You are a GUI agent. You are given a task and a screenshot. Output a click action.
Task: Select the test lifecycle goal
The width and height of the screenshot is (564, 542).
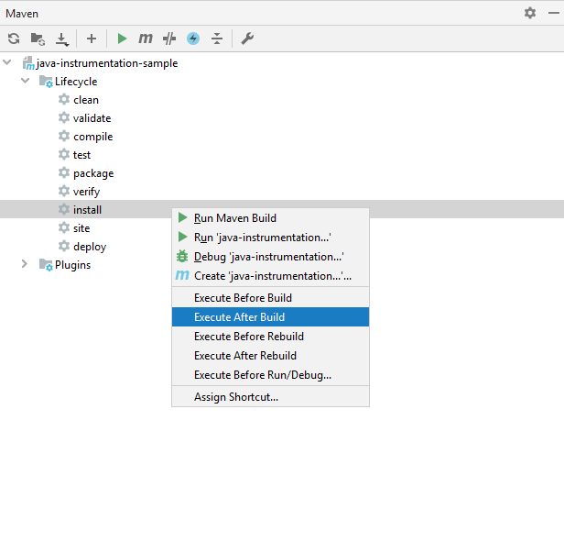point(81,155)
